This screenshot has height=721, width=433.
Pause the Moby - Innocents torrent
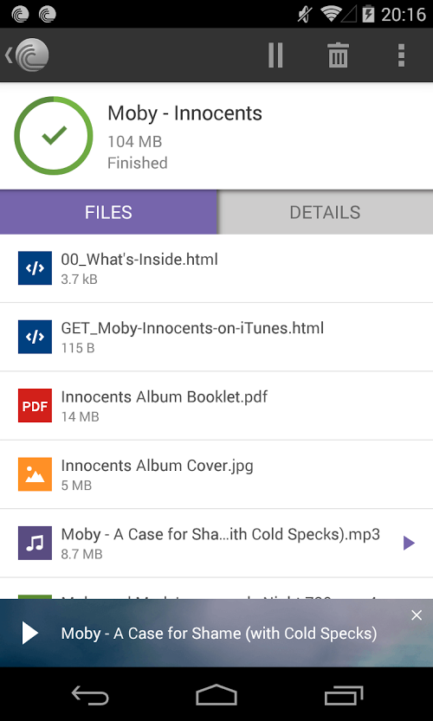[275, 55]
